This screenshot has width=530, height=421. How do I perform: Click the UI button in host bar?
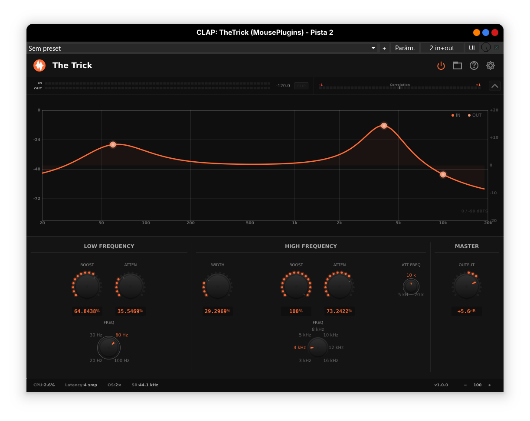[x=472, y=48]
